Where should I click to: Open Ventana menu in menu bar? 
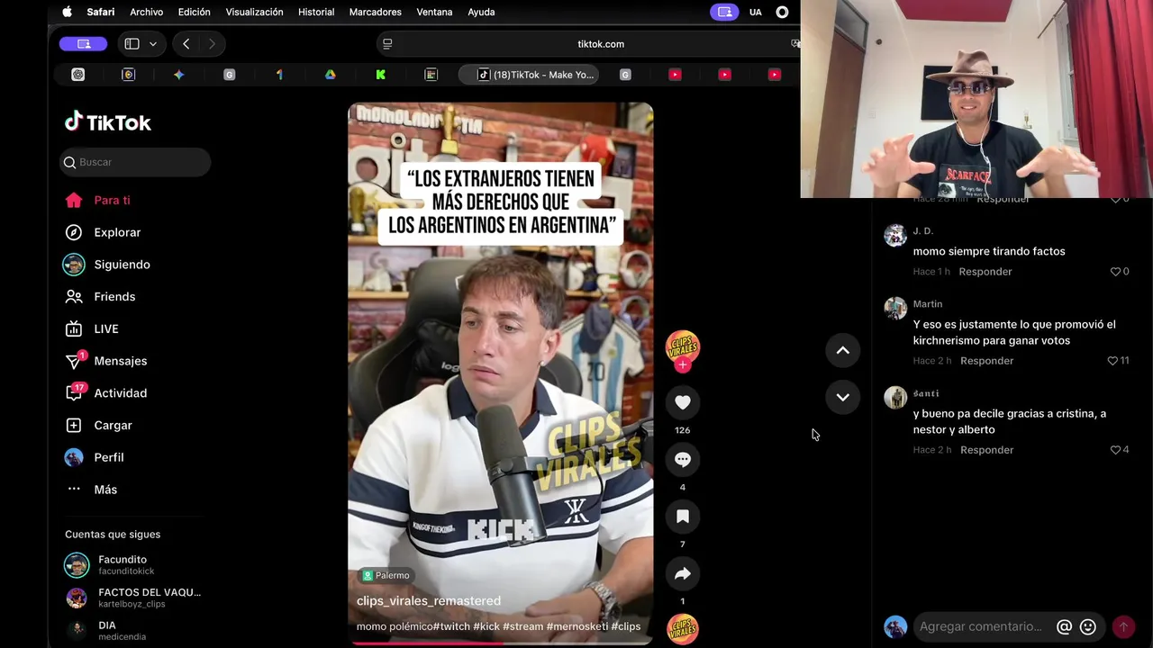click(x=435, y=12)
